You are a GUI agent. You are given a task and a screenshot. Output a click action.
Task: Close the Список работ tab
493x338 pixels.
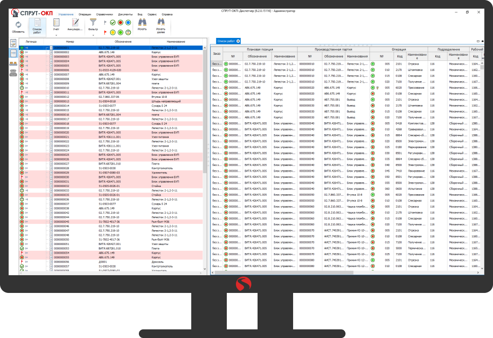(238, 42)
